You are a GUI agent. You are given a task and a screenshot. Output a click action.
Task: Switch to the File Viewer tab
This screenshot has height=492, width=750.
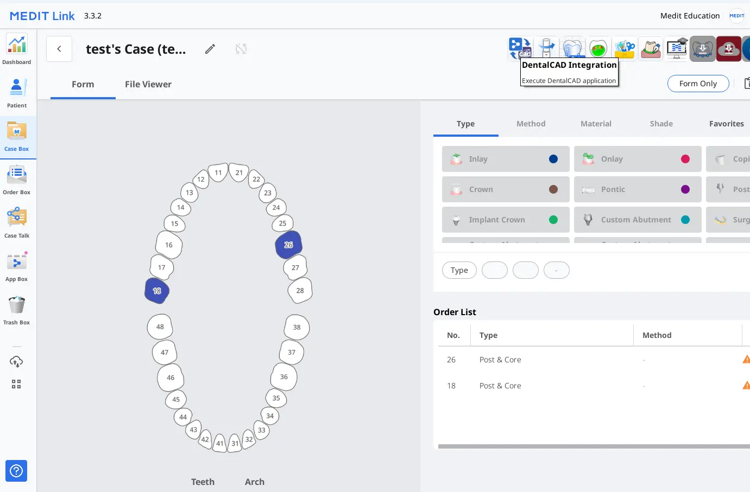(x=148, y=84)
